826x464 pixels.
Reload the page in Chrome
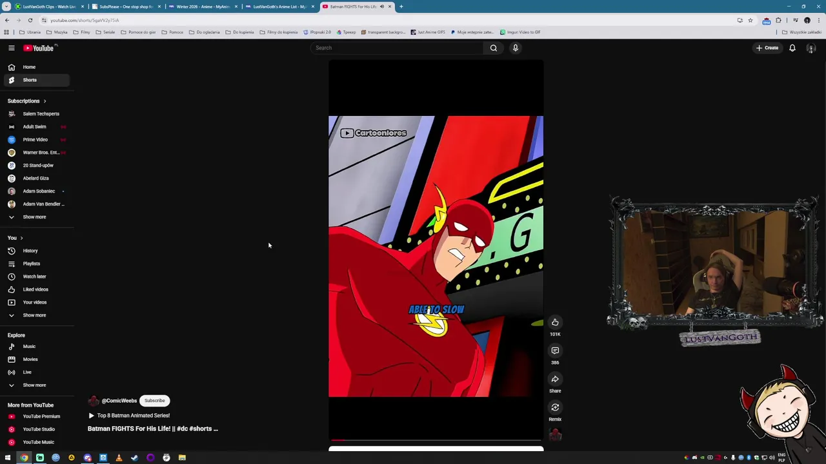coord(30,20)
